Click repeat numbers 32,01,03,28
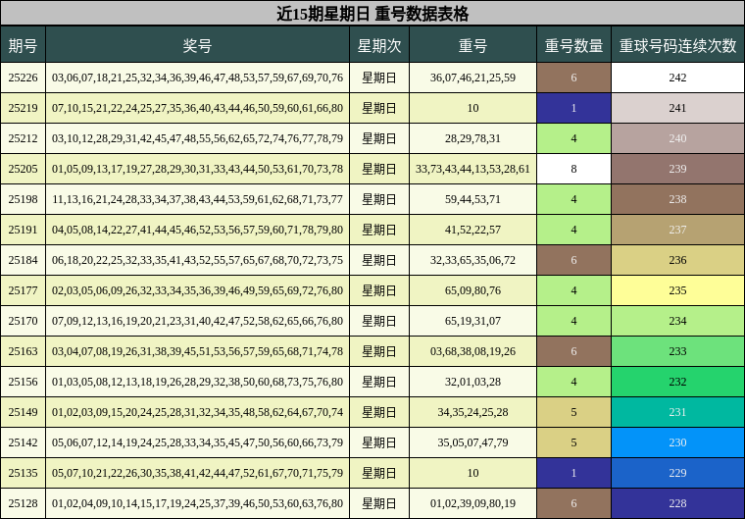 [472, 382]
